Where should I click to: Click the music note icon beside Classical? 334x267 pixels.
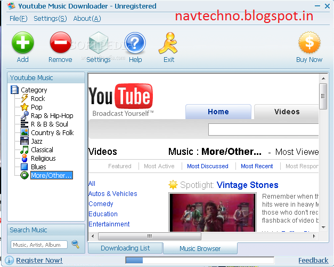tap(25, 150)
